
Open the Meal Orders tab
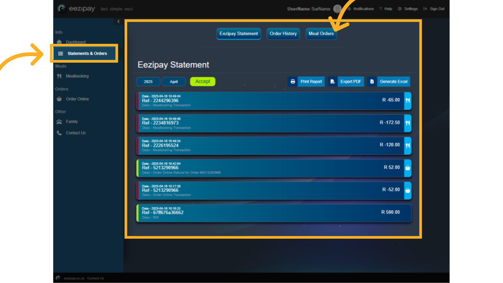tap(321, 34)
